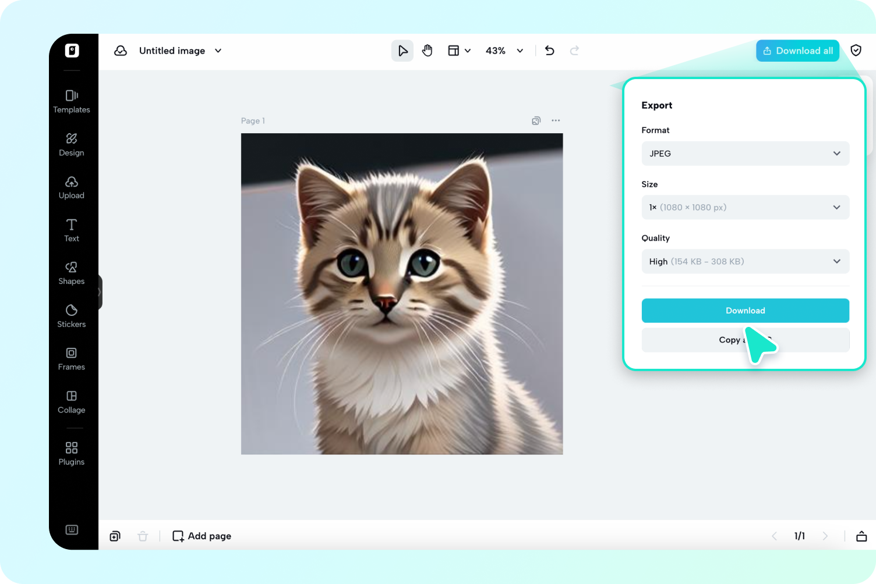Click the Add page button
The image size is (876, 584).
pos(202,536)
